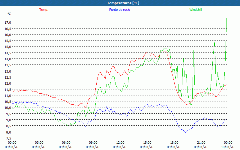Click the Temp. legend label in red
Viewport: 240px width, 150px height.
click(44, 10)
